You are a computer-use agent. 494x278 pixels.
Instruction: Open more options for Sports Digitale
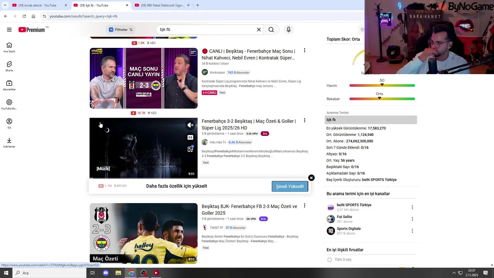click(x=412, y=231)
